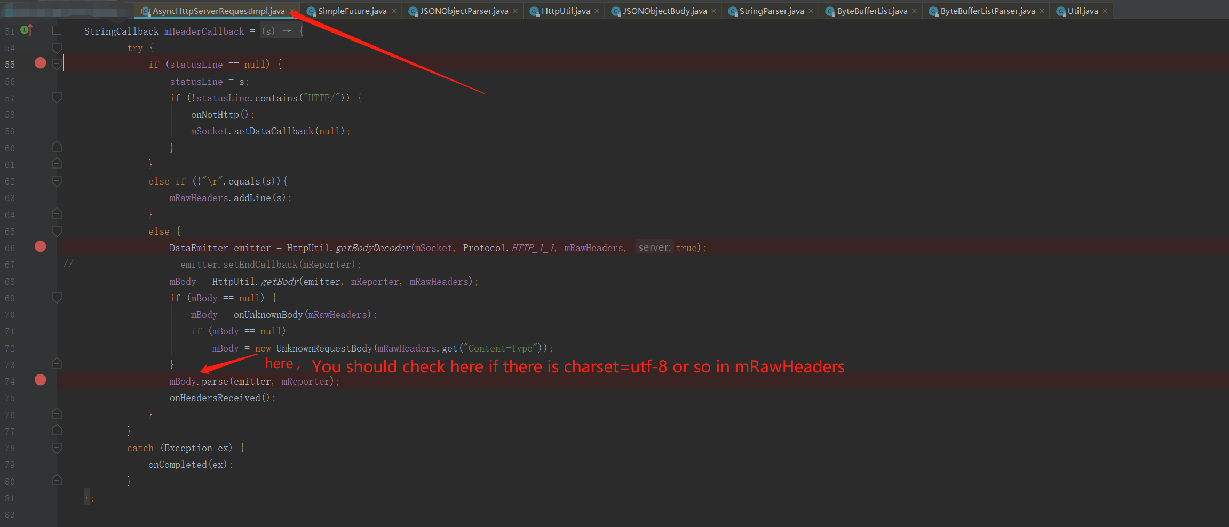Image resolution: width=1229 pixels, height=527 pixels.
Task: Click the server: parameter hint
Action: point(654,247)
